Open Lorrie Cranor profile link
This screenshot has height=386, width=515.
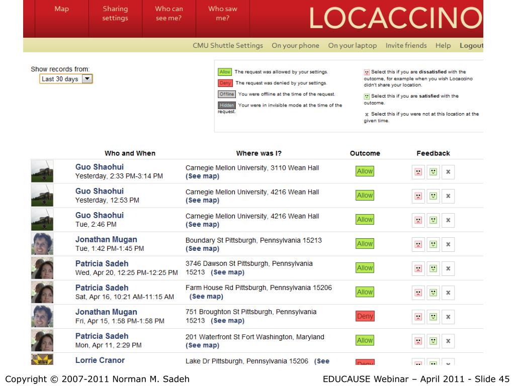[100, 360]
